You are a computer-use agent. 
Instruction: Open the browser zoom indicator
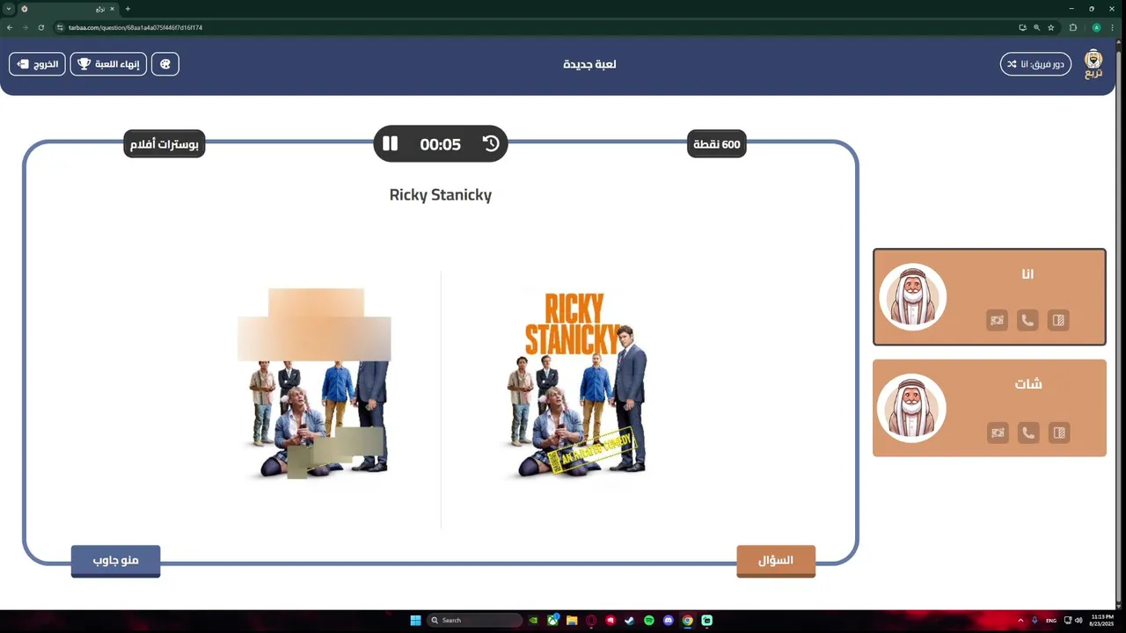[x=1036, y=27]
